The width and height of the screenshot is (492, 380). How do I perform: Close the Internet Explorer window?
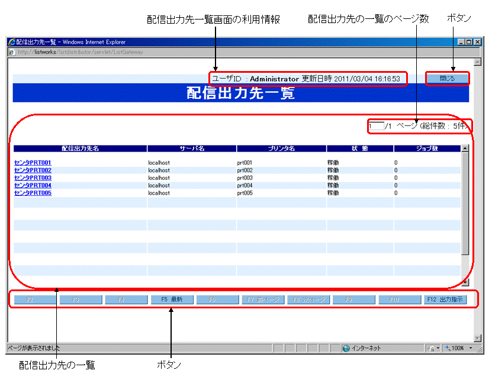tap(477, 42)
